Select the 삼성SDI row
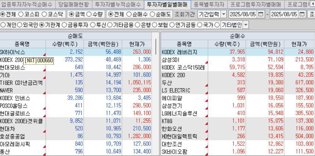315x156 pixels. [x=238, y=60]
